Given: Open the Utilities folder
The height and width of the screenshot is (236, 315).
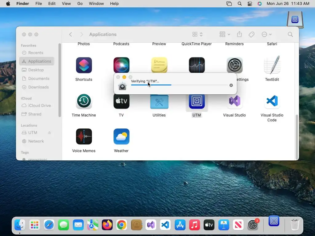Looking at the screenshot, I should (x=159, y=102).
